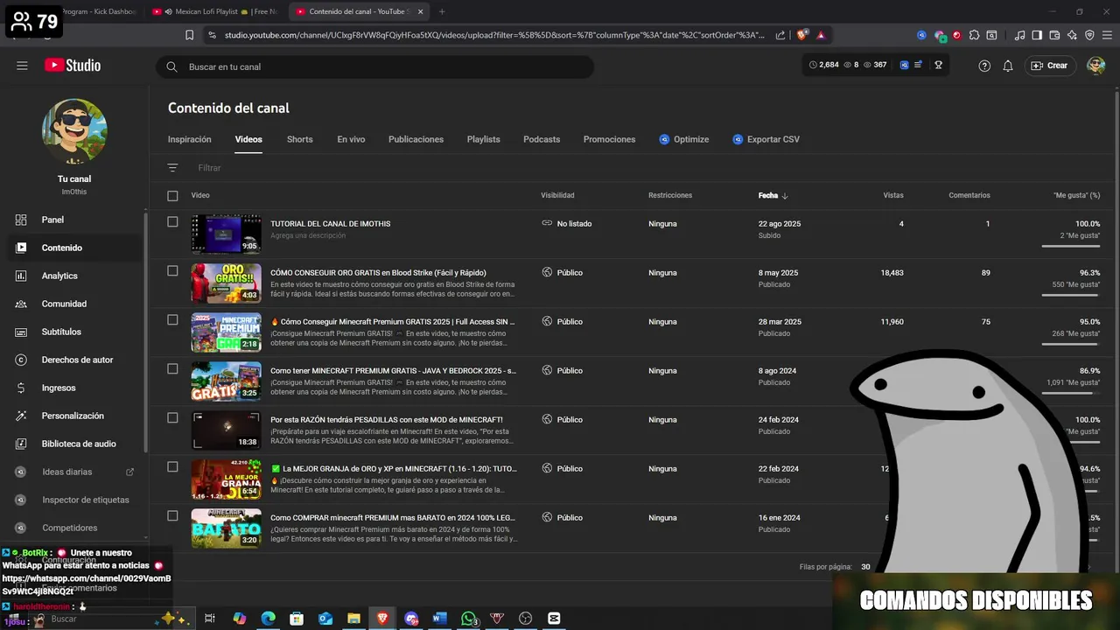Check the Minecraft Premium GRATIS 2025 row
Screen dimensions: 1120x630
pos(172,320)
